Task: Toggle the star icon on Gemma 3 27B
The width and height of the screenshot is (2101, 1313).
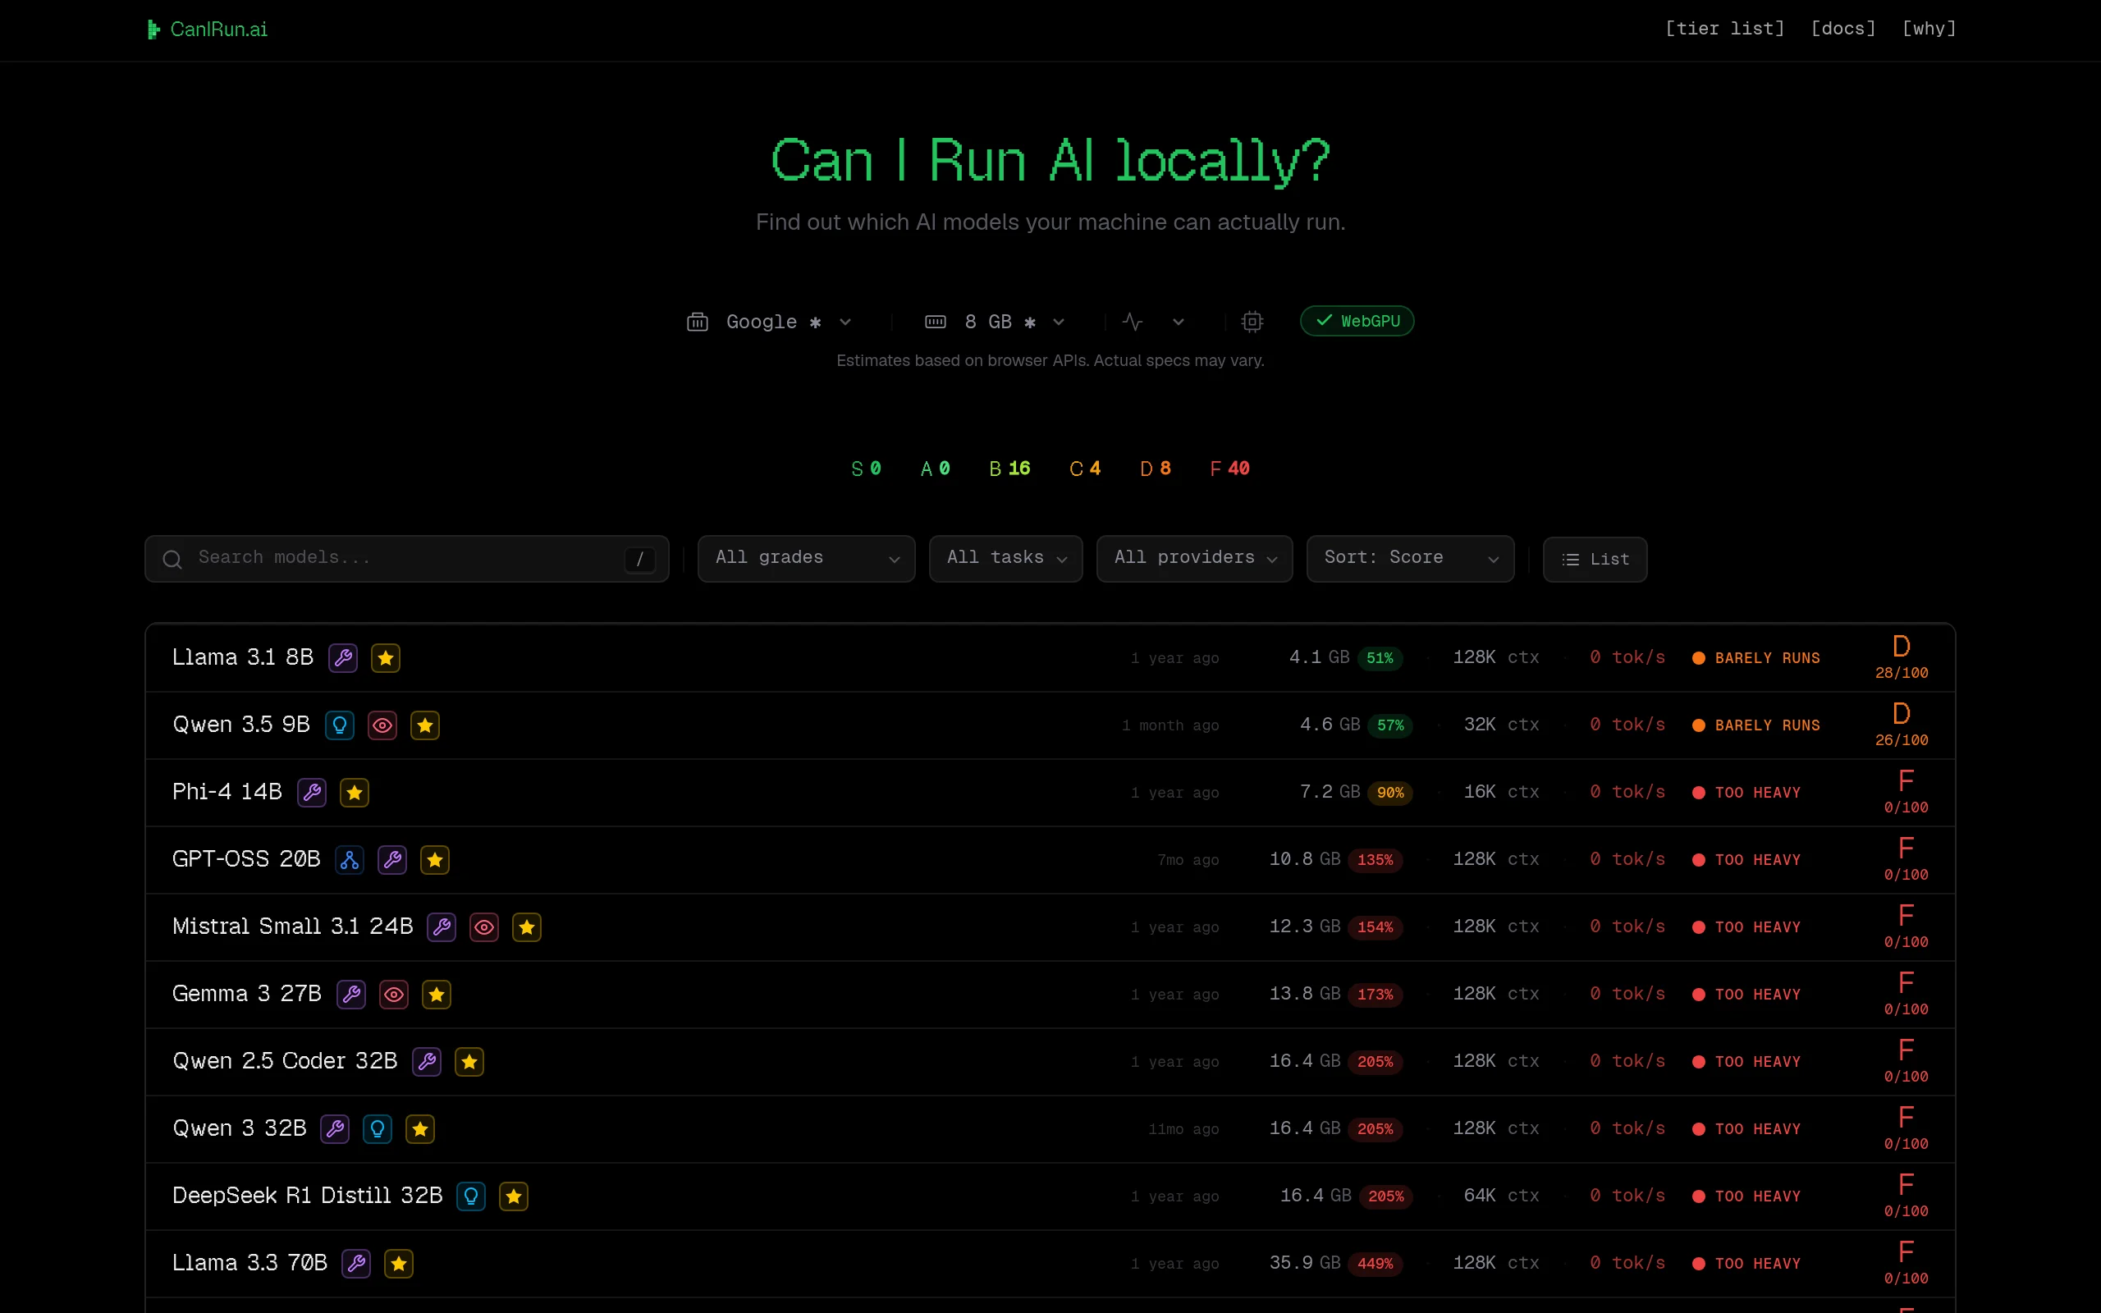Action: pos(437,995)
